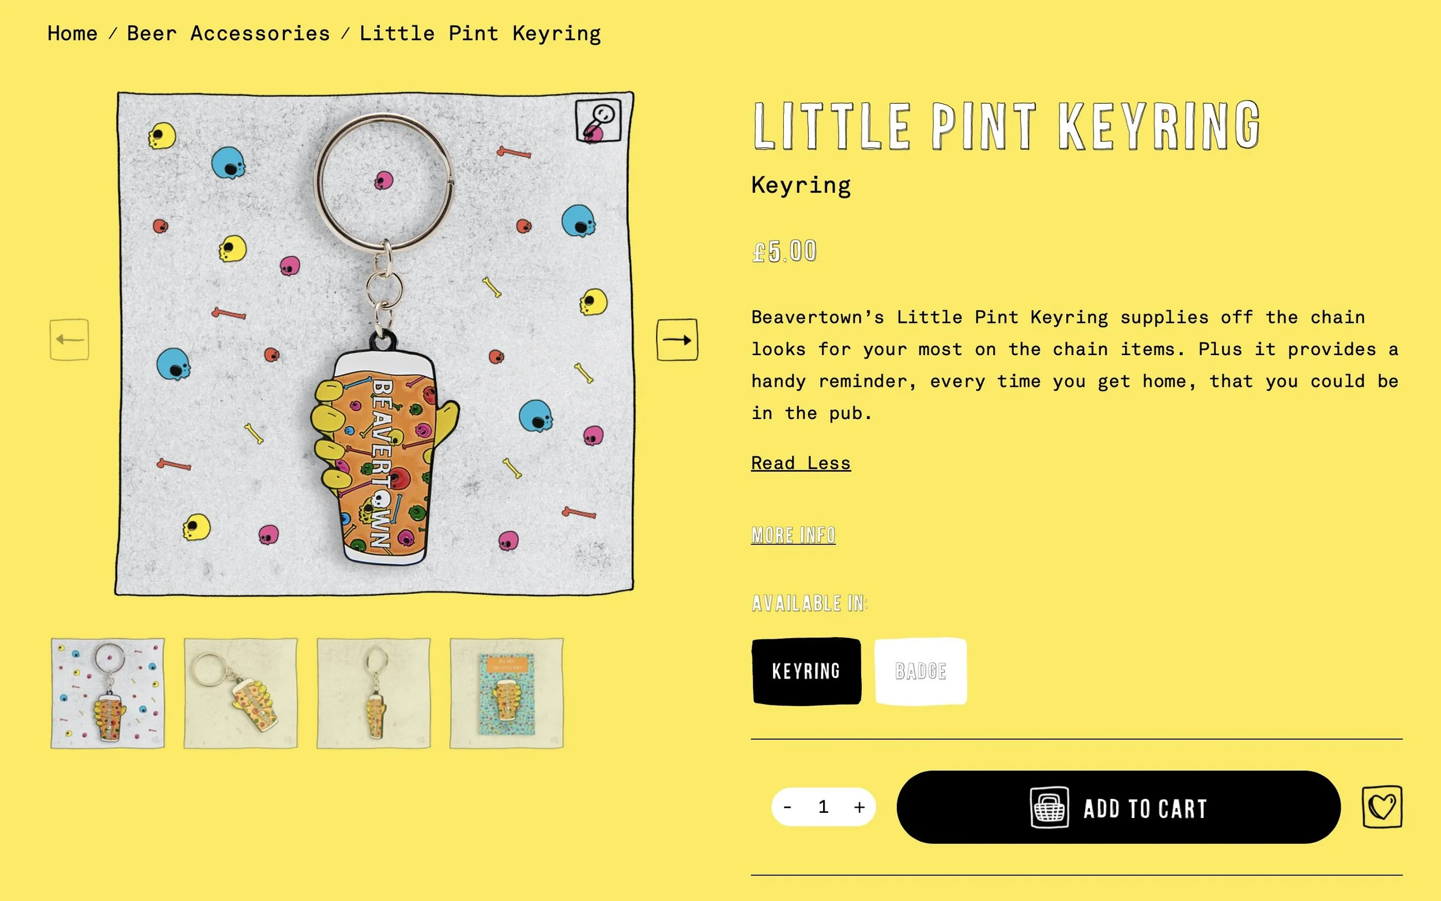1441x901 pixels.
Task: Expand the More Info section
Action: (793, 535)
